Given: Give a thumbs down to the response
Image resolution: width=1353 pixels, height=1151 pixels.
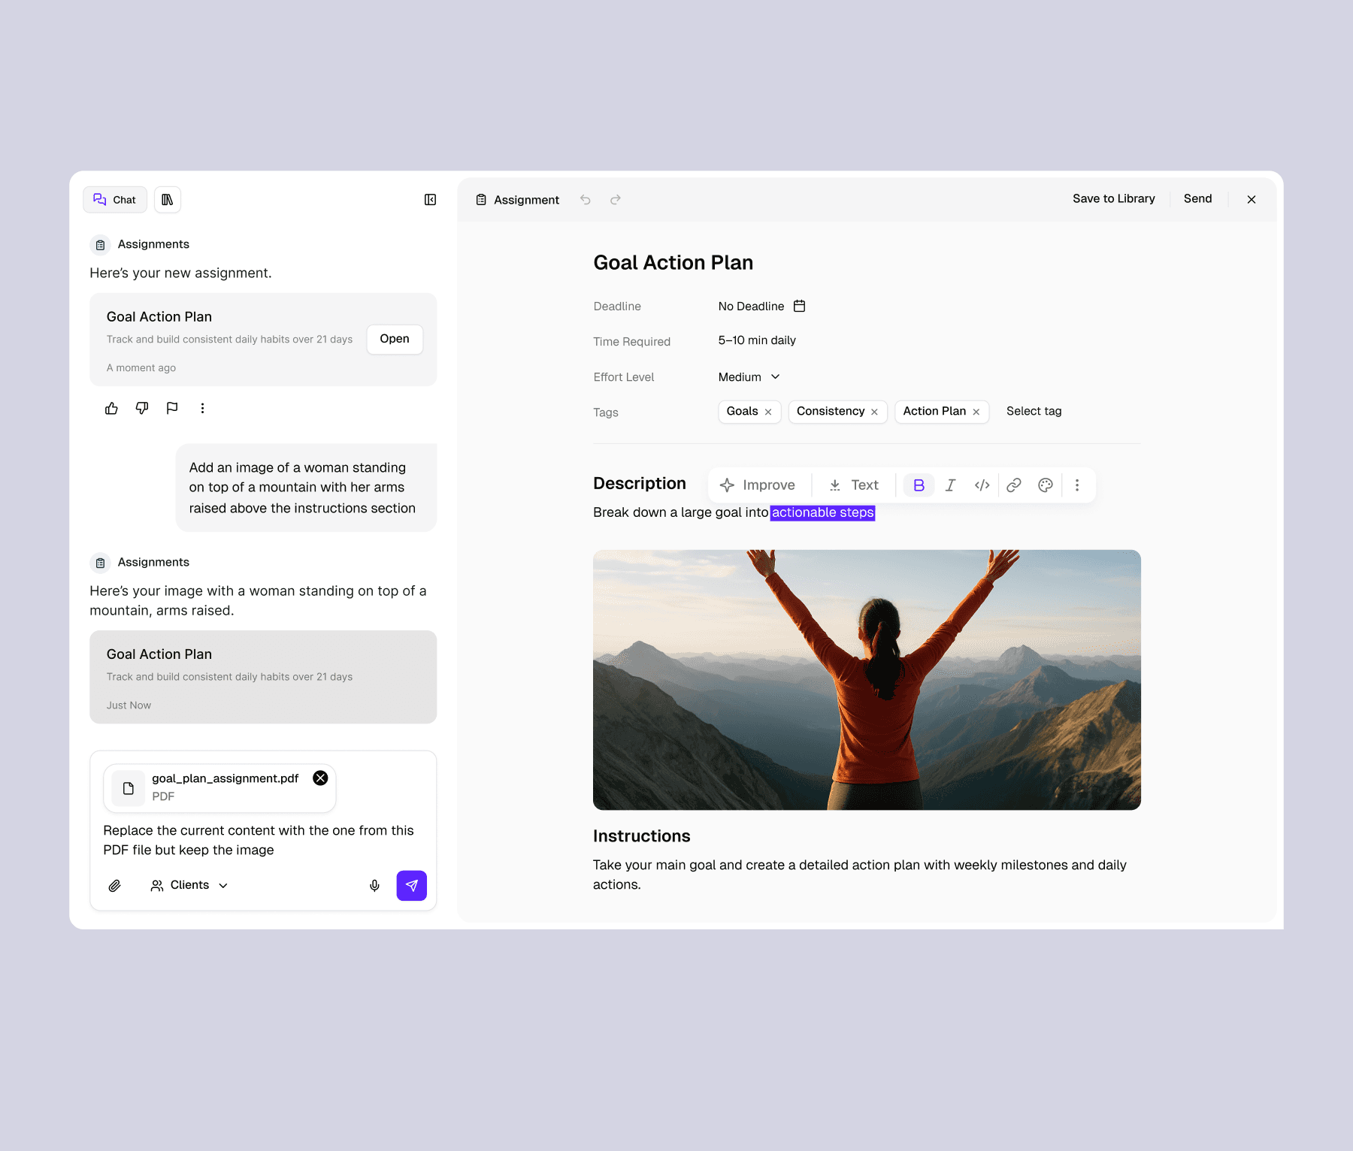Looking at the screenshot, I should (142, 408).
